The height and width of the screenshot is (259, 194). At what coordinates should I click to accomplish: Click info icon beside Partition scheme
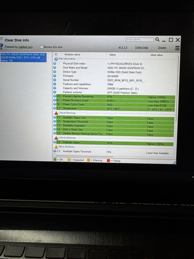[x=55, y=92]
